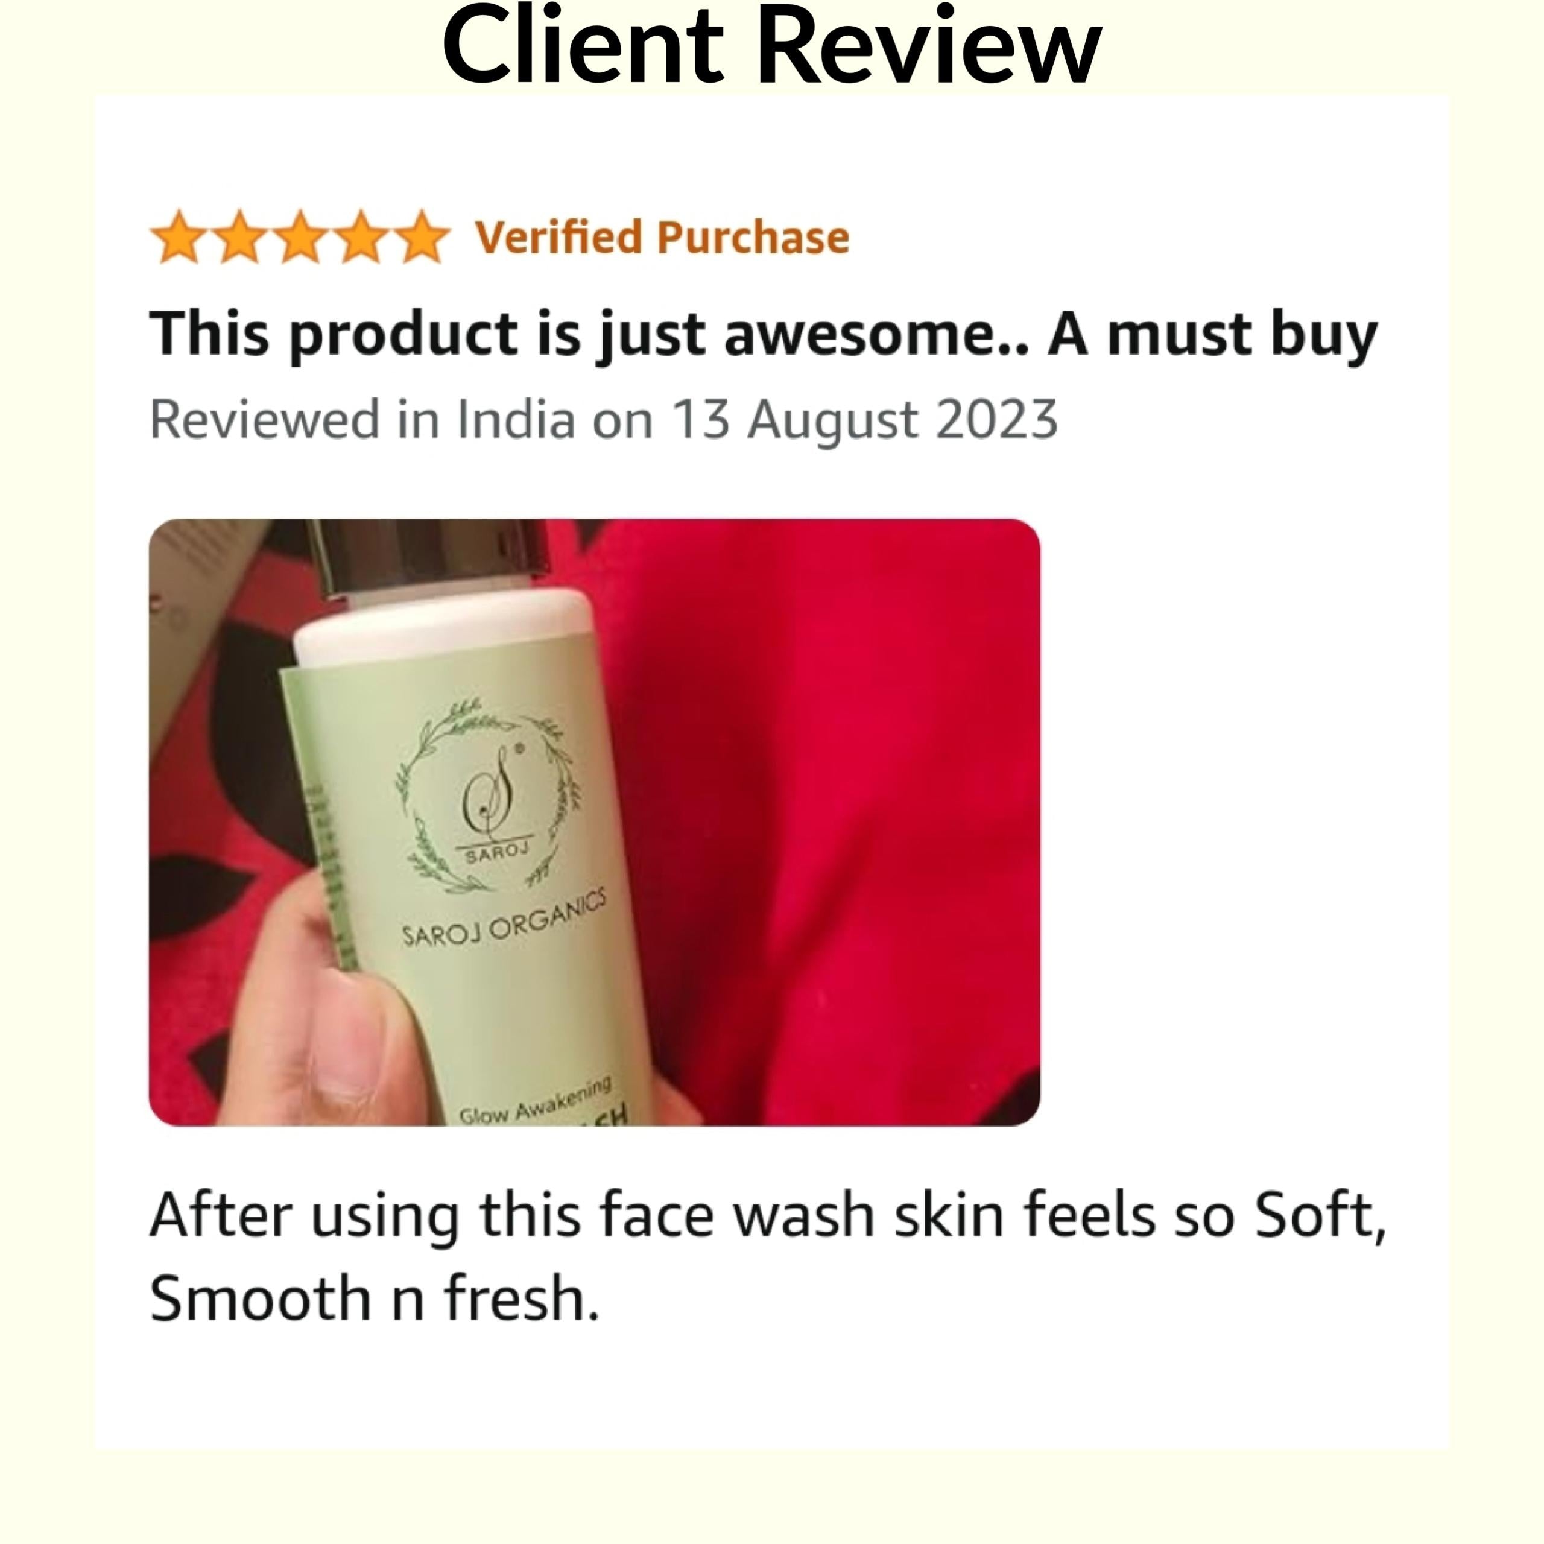Click the 'Smooth n fresh.' text line
1544x1544 pixels.
[374, 1299]
